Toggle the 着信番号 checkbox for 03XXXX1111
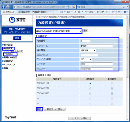130x122 pixels. point(112,84)
